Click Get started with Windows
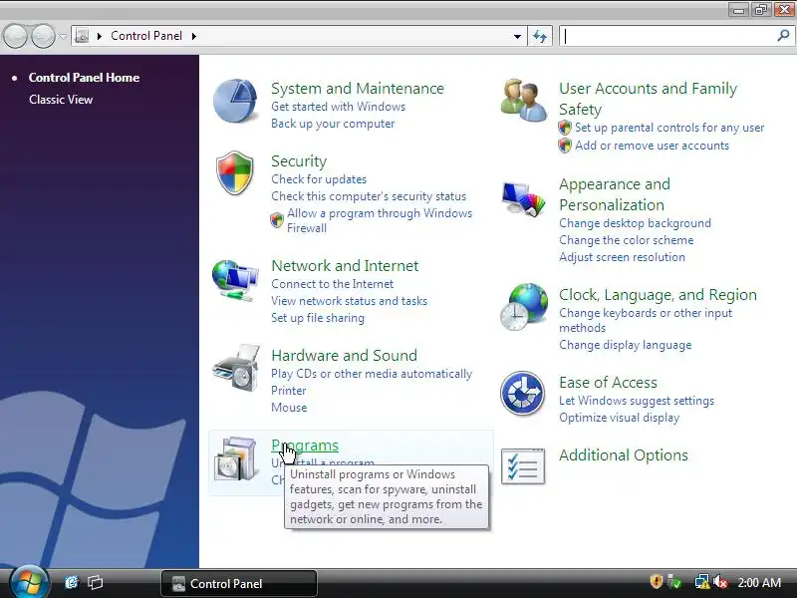The width and height of the screenshot is (797, 598). tap(338, 107)
